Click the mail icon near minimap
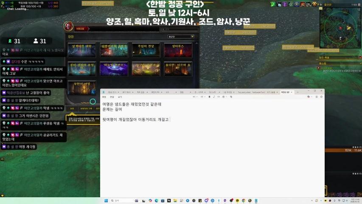 tap(321, 8)
